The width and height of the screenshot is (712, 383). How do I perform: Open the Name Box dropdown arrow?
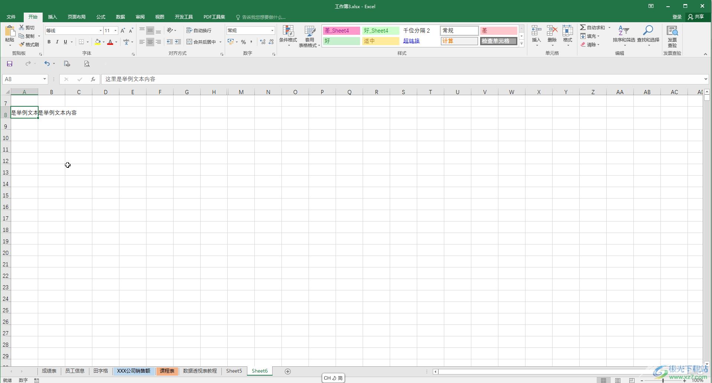pyautogui.click(x=44, y=79)
